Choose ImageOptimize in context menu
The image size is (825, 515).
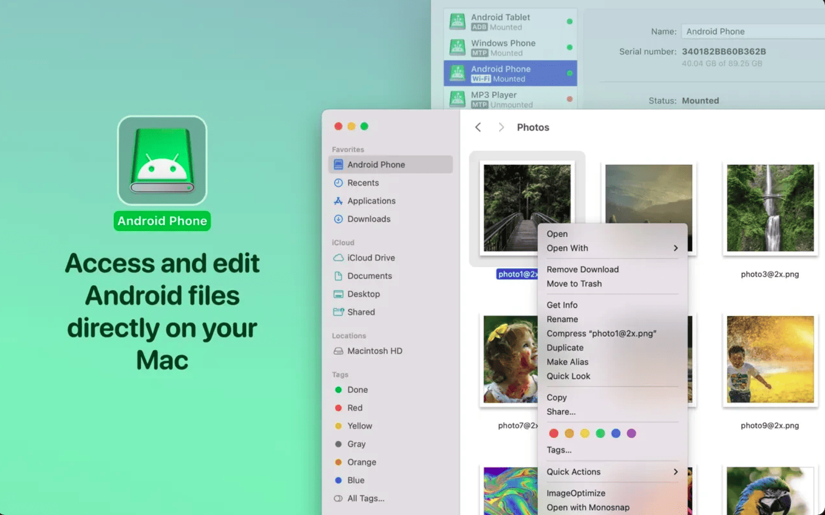pos(576,493)
